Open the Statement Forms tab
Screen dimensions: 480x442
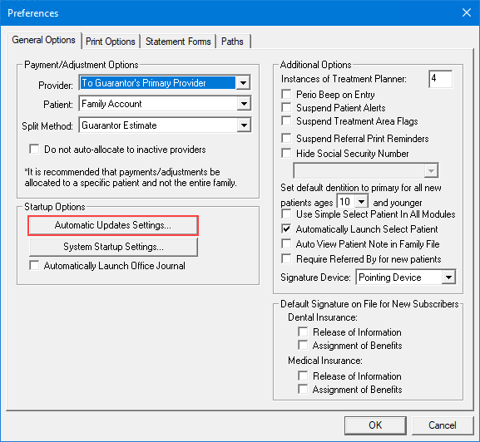point(178,42)
